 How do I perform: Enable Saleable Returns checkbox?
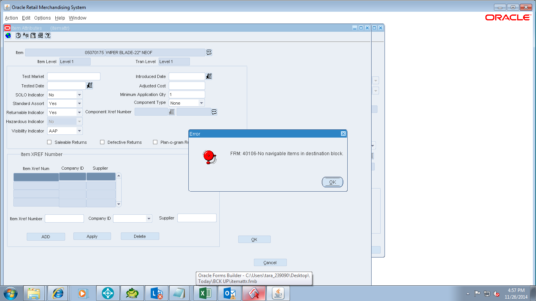click(49, 142)
